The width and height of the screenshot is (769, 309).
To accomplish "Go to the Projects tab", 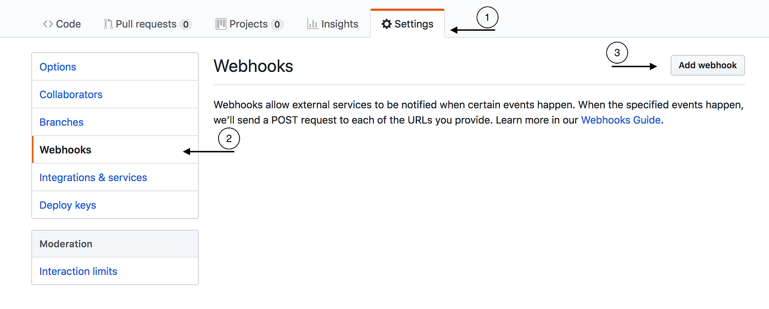I will pos(248,24).
